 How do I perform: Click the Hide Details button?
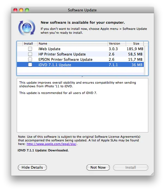click(32, 167)
